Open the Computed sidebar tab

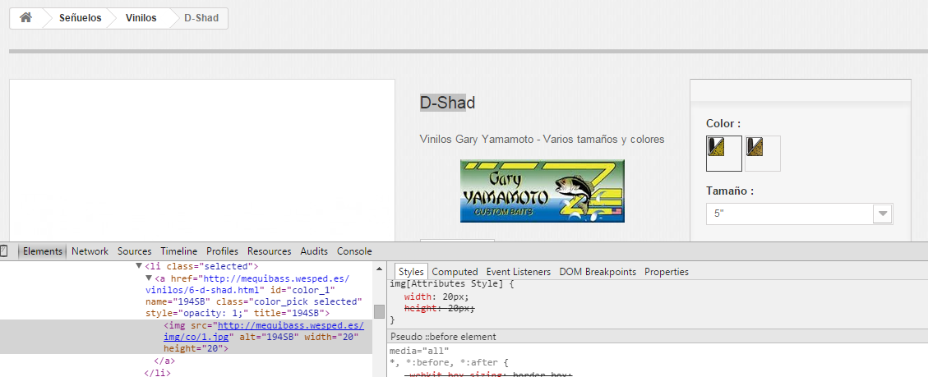[x=455, y=272]
